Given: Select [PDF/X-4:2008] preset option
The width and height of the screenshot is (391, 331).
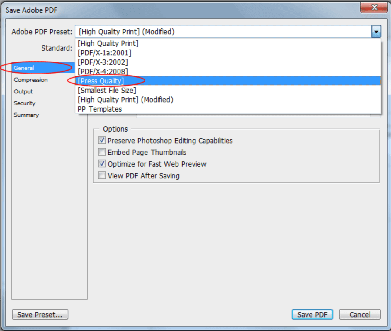Looking at the screenshot, I should pos(102,71).
